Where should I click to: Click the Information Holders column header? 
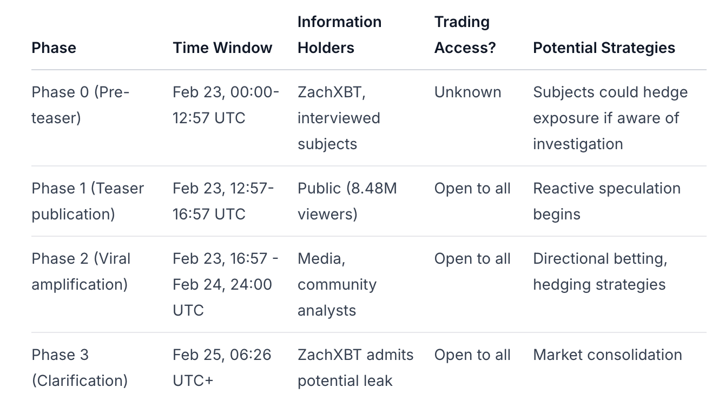click(339, 35)
